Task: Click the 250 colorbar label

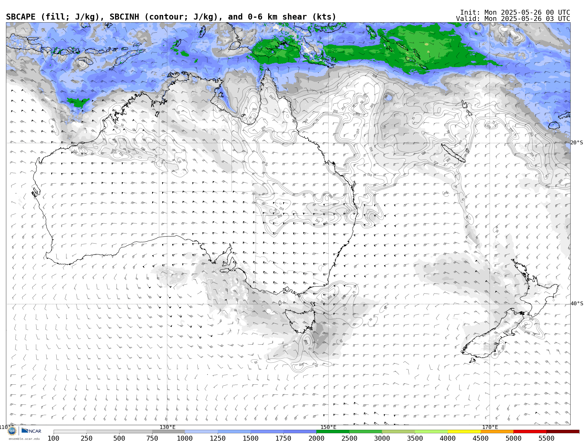Action: click(x=87, y=438)
